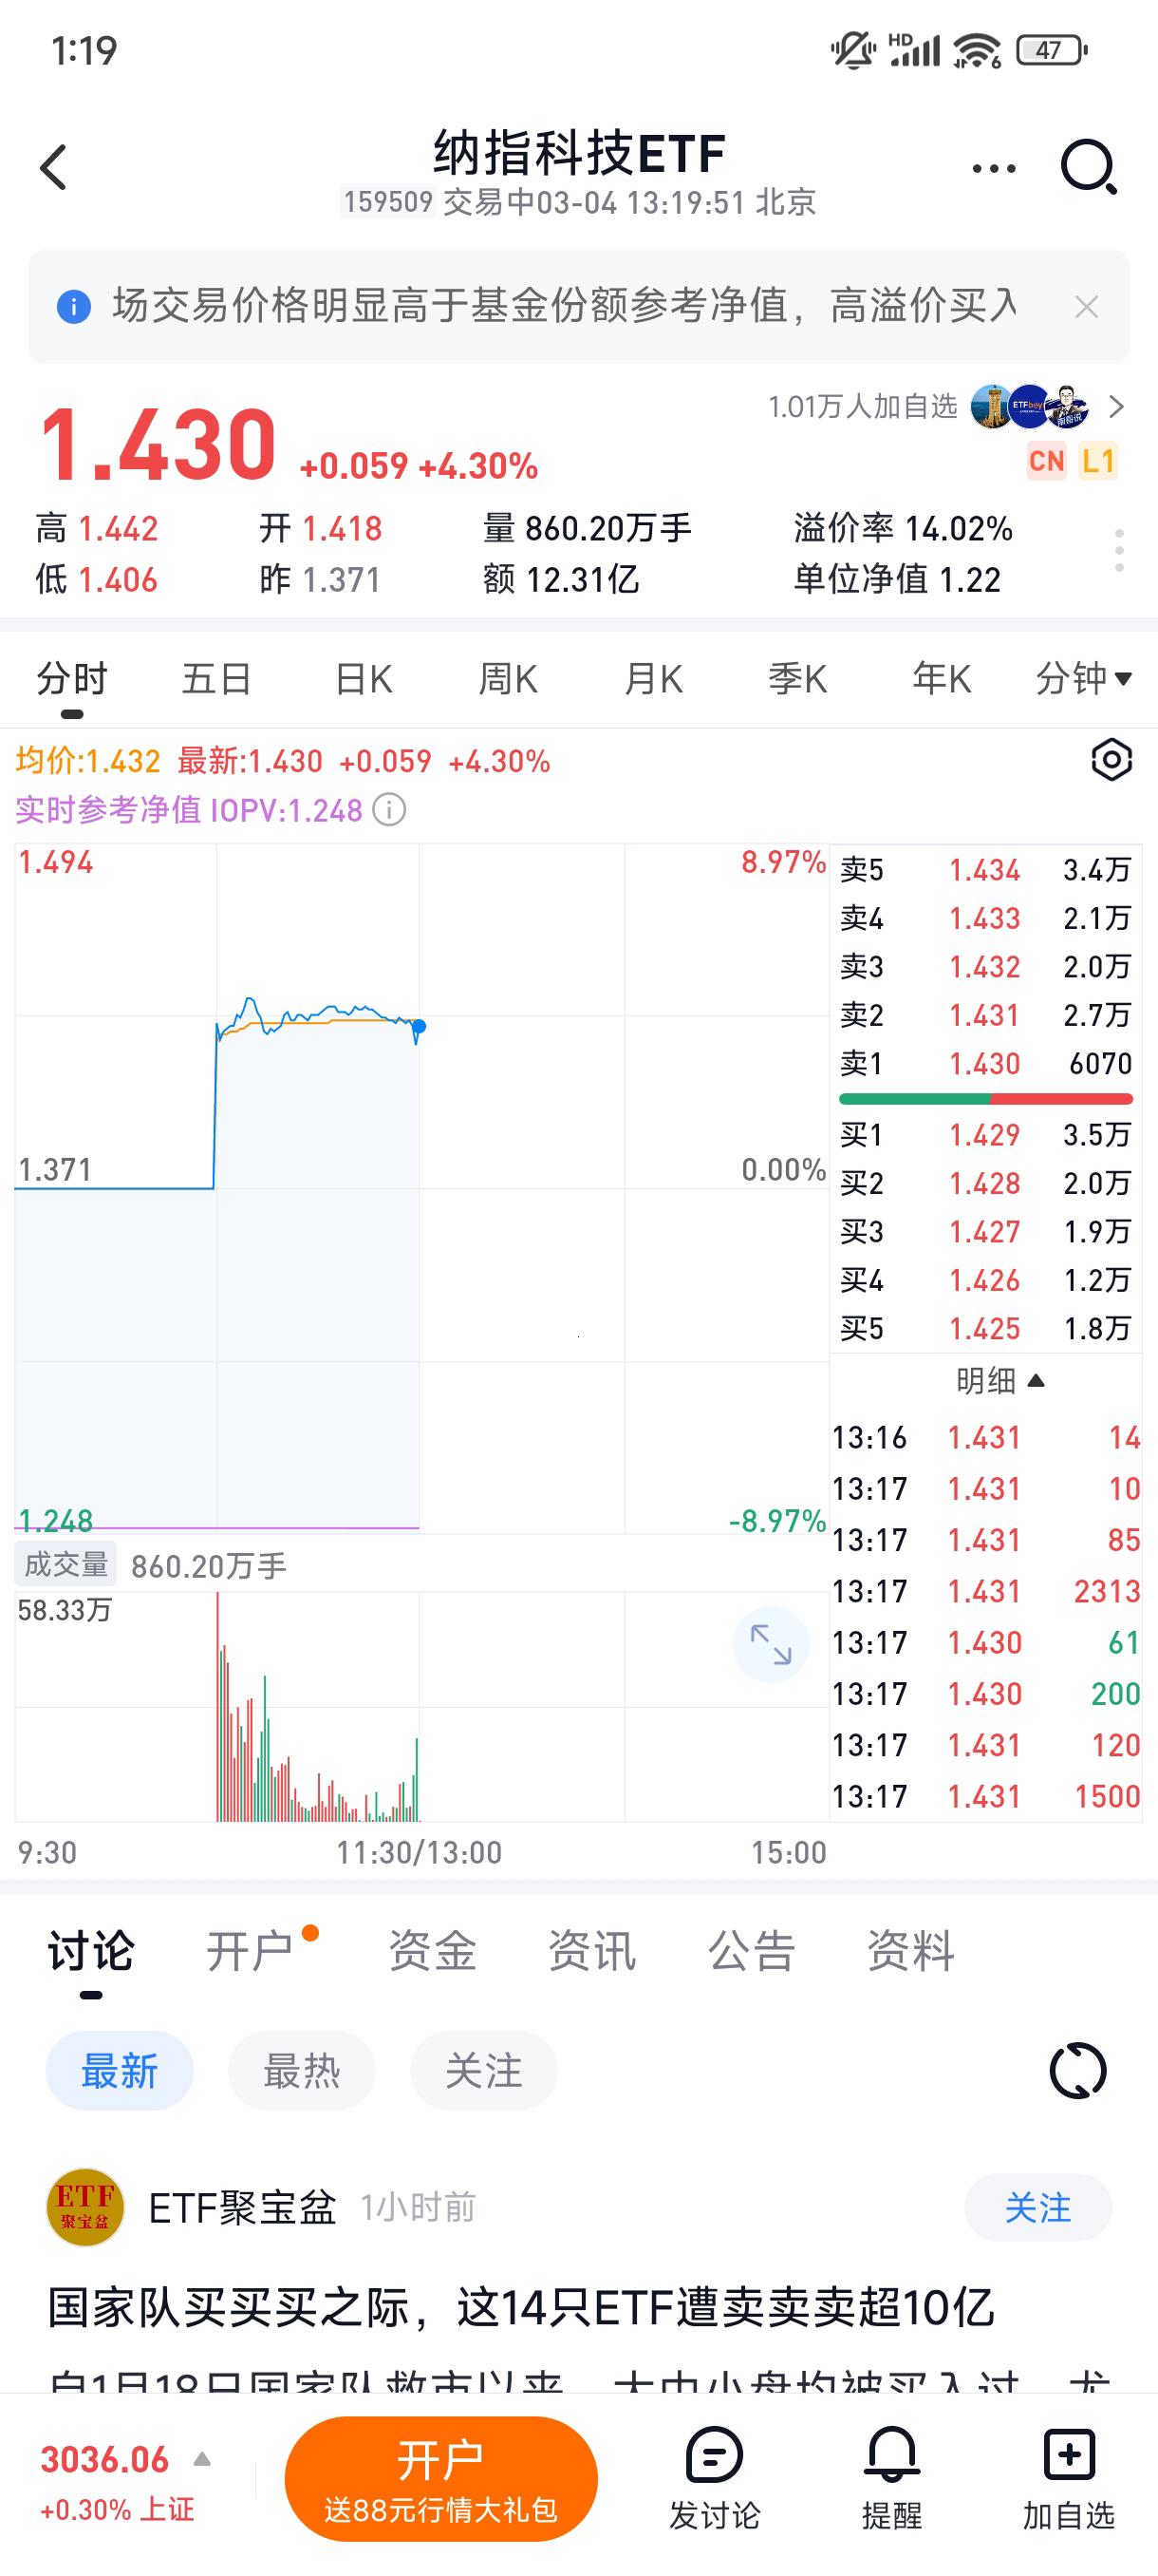Open the 分钟 dropdown
Image resolution: width=1158 pixels, height=2576 pixels.
pos(1083,679)
